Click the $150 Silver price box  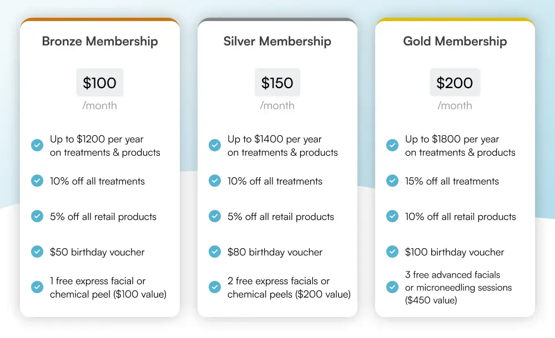(x=277, y=83)
